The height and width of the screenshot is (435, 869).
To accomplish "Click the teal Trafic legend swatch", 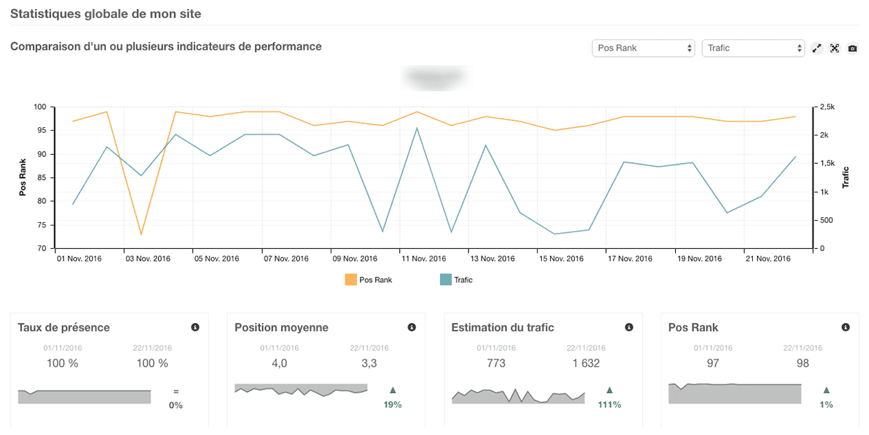I will point(446,280).
